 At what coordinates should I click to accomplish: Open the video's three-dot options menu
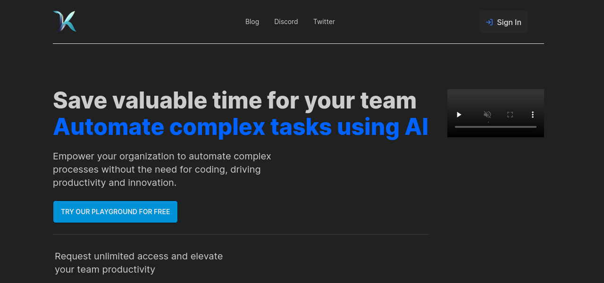pyautogui.click(x=533, y=115)
